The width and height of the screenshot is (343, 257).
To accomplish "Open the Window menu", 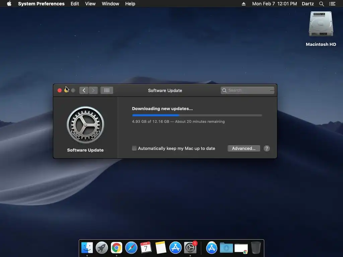I will click(111, 4).
